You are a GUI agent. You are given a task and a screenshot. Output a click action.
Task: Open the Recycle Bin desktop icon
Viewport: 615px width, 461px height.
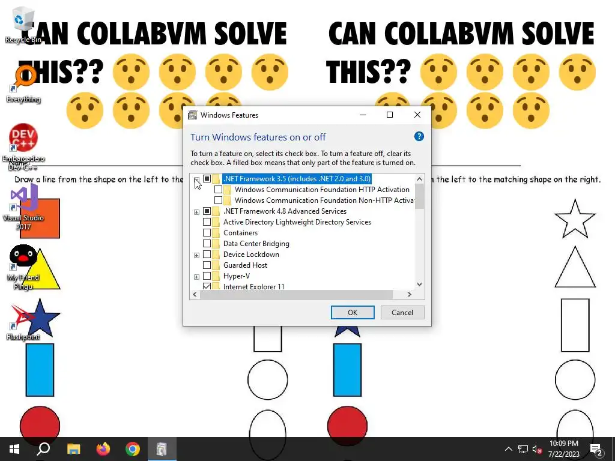point(23,24)
